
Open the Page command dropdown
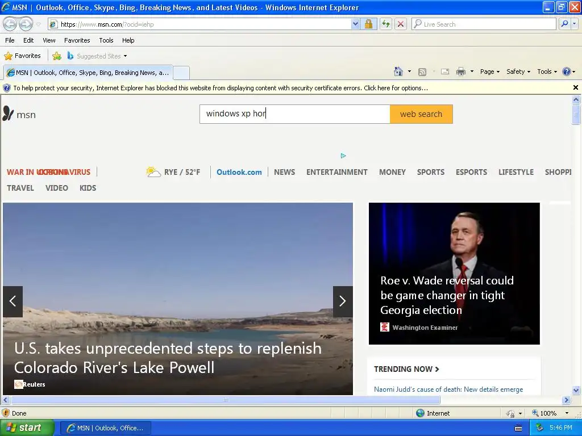click(490, 72)
